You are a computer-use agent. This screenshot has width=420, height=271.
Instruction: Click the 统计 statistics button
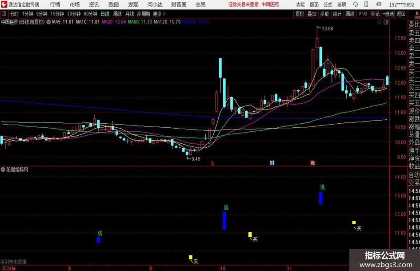click(x=337, y=14)
